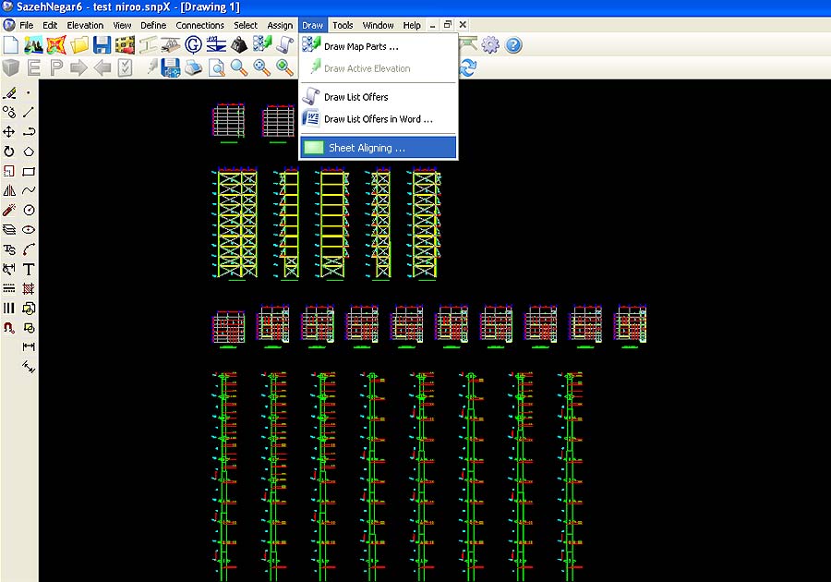831x582 pixels.
Task: Open Help via the blue question mark
Action: point(513,45)
